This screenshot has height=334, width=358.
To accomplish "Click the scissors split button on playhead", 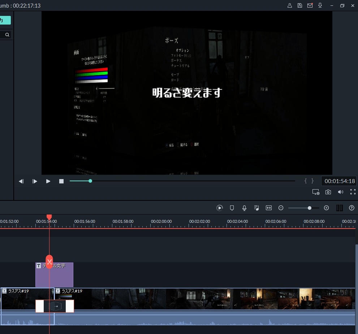I will pyautogui.click(x=49, y=262).
